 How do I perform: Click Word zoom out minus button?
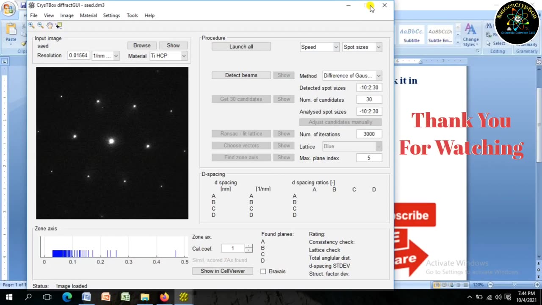(x=490, y=285)
